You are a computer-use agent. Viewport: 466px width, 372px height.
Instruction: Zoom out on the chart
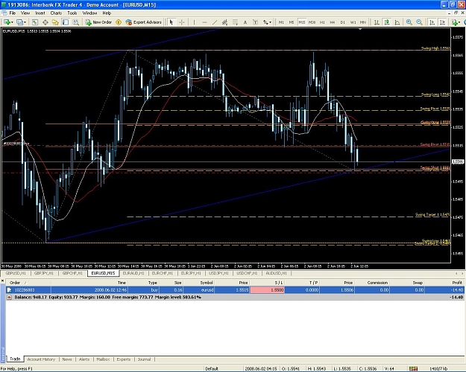[x=419, y=22]
